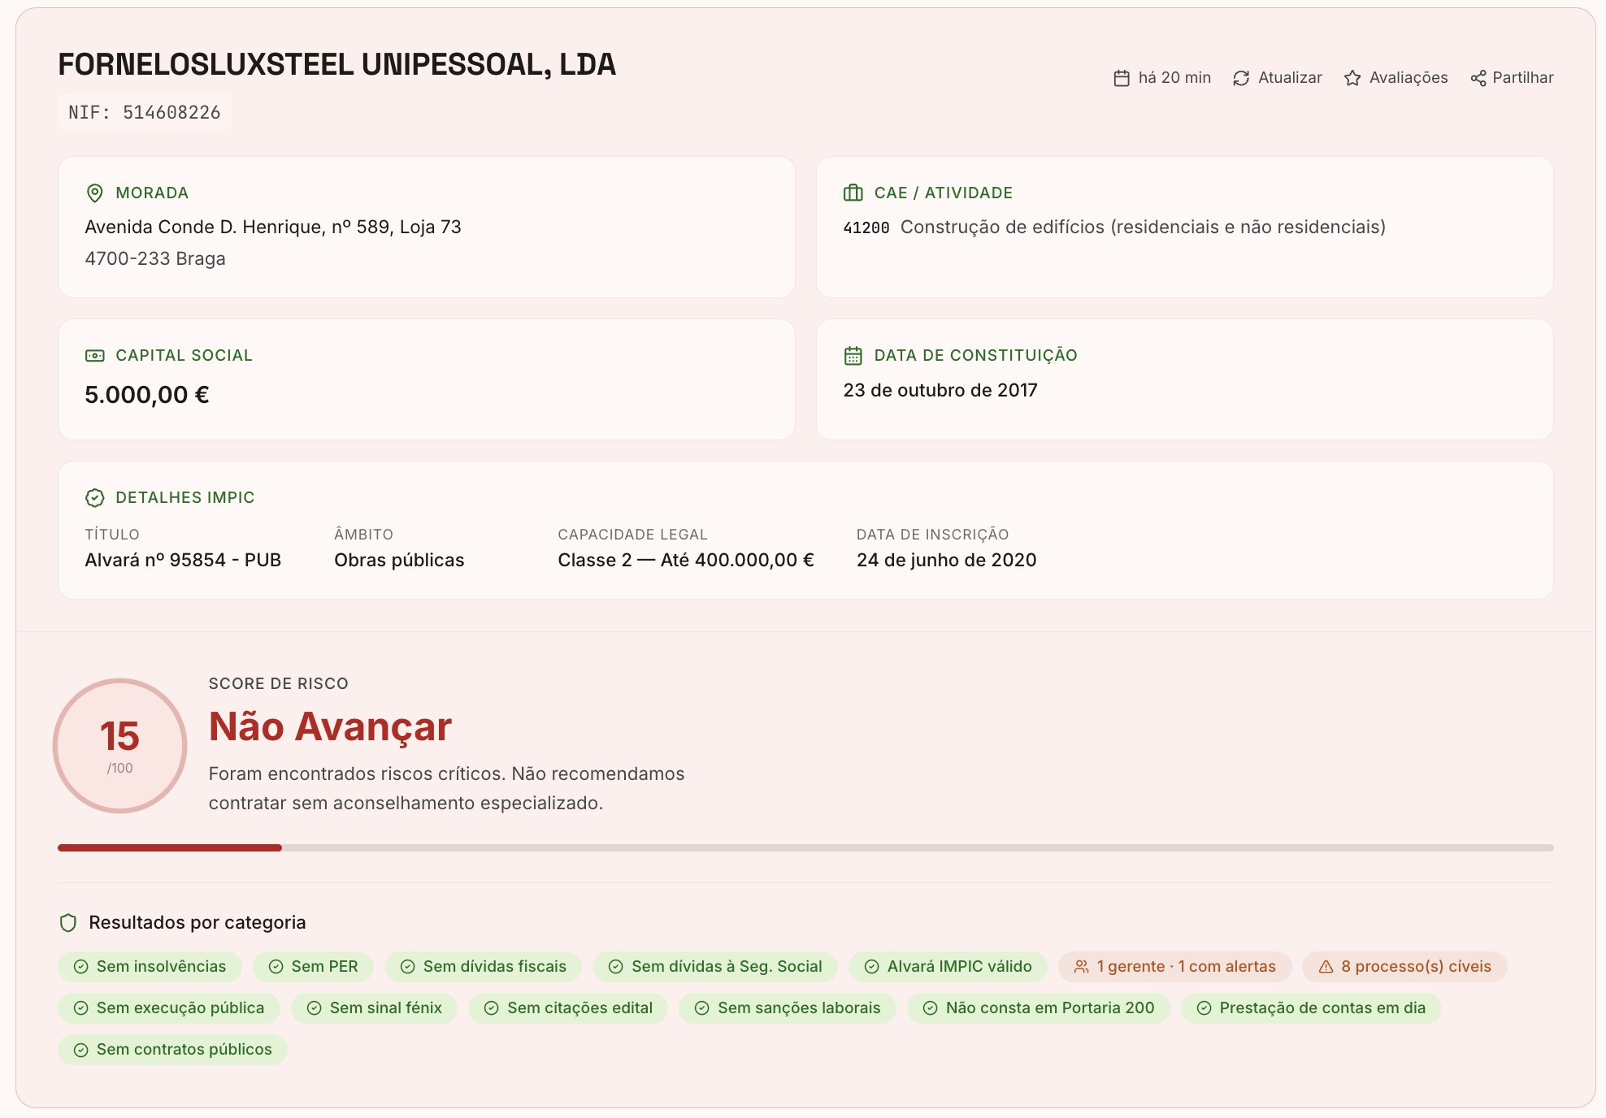The width and height of the screenshot is (1606, 1118).
Task: Click the shield icon by Resultados por categoria
Action: [x=68, y=923]
